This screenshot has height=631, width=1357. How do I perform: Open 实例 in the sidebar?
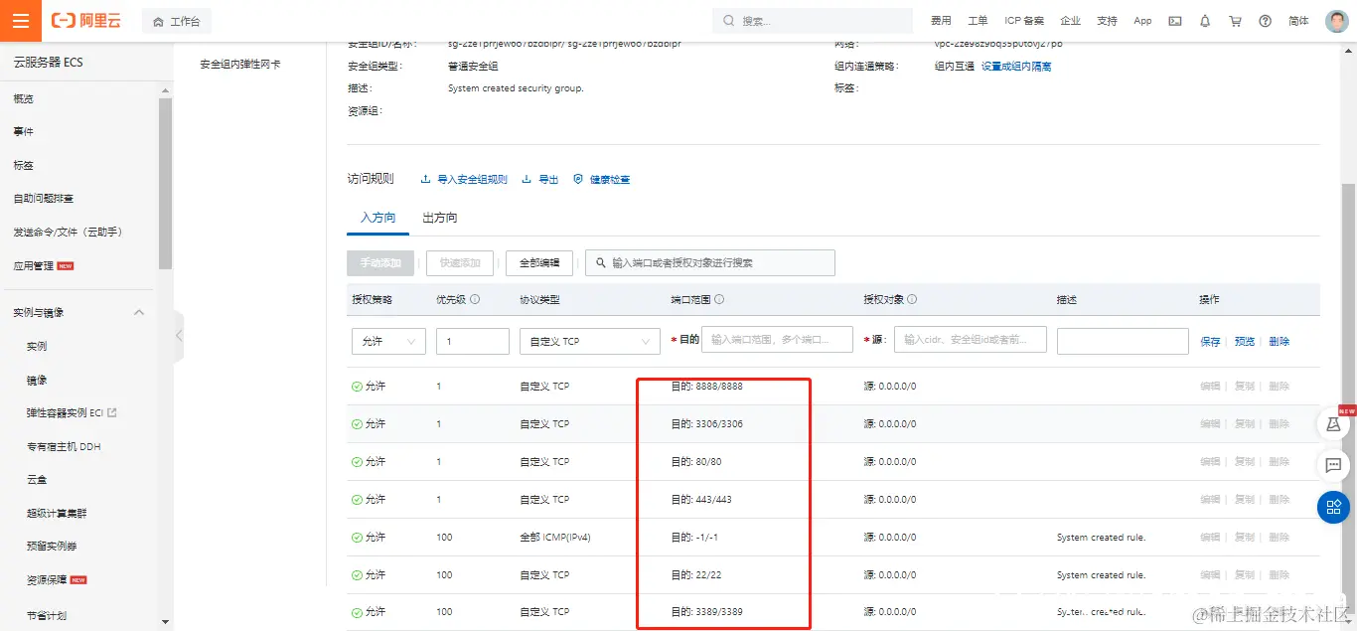click(x=37, y=346)
